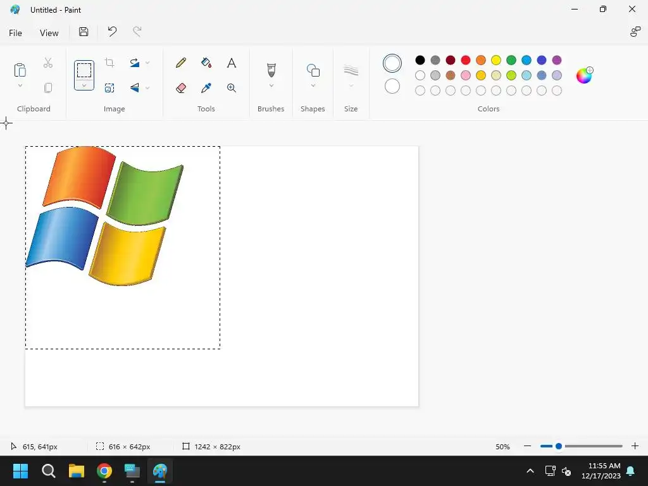Open the View menu
648x486 pixels.
pyautogui.click(x=49, y=33)
